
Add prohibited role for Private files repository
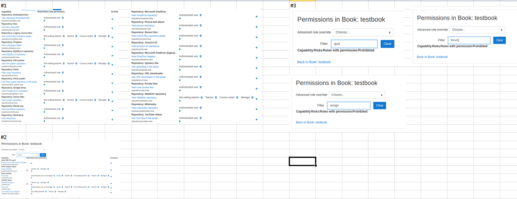257,88
